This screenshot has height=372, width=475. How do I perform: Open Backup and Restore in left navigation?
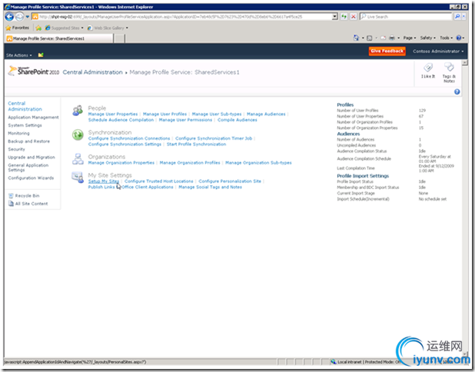click(x=28, y=141)
